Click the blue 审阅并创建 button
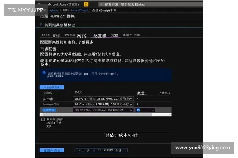 (52, 150)
